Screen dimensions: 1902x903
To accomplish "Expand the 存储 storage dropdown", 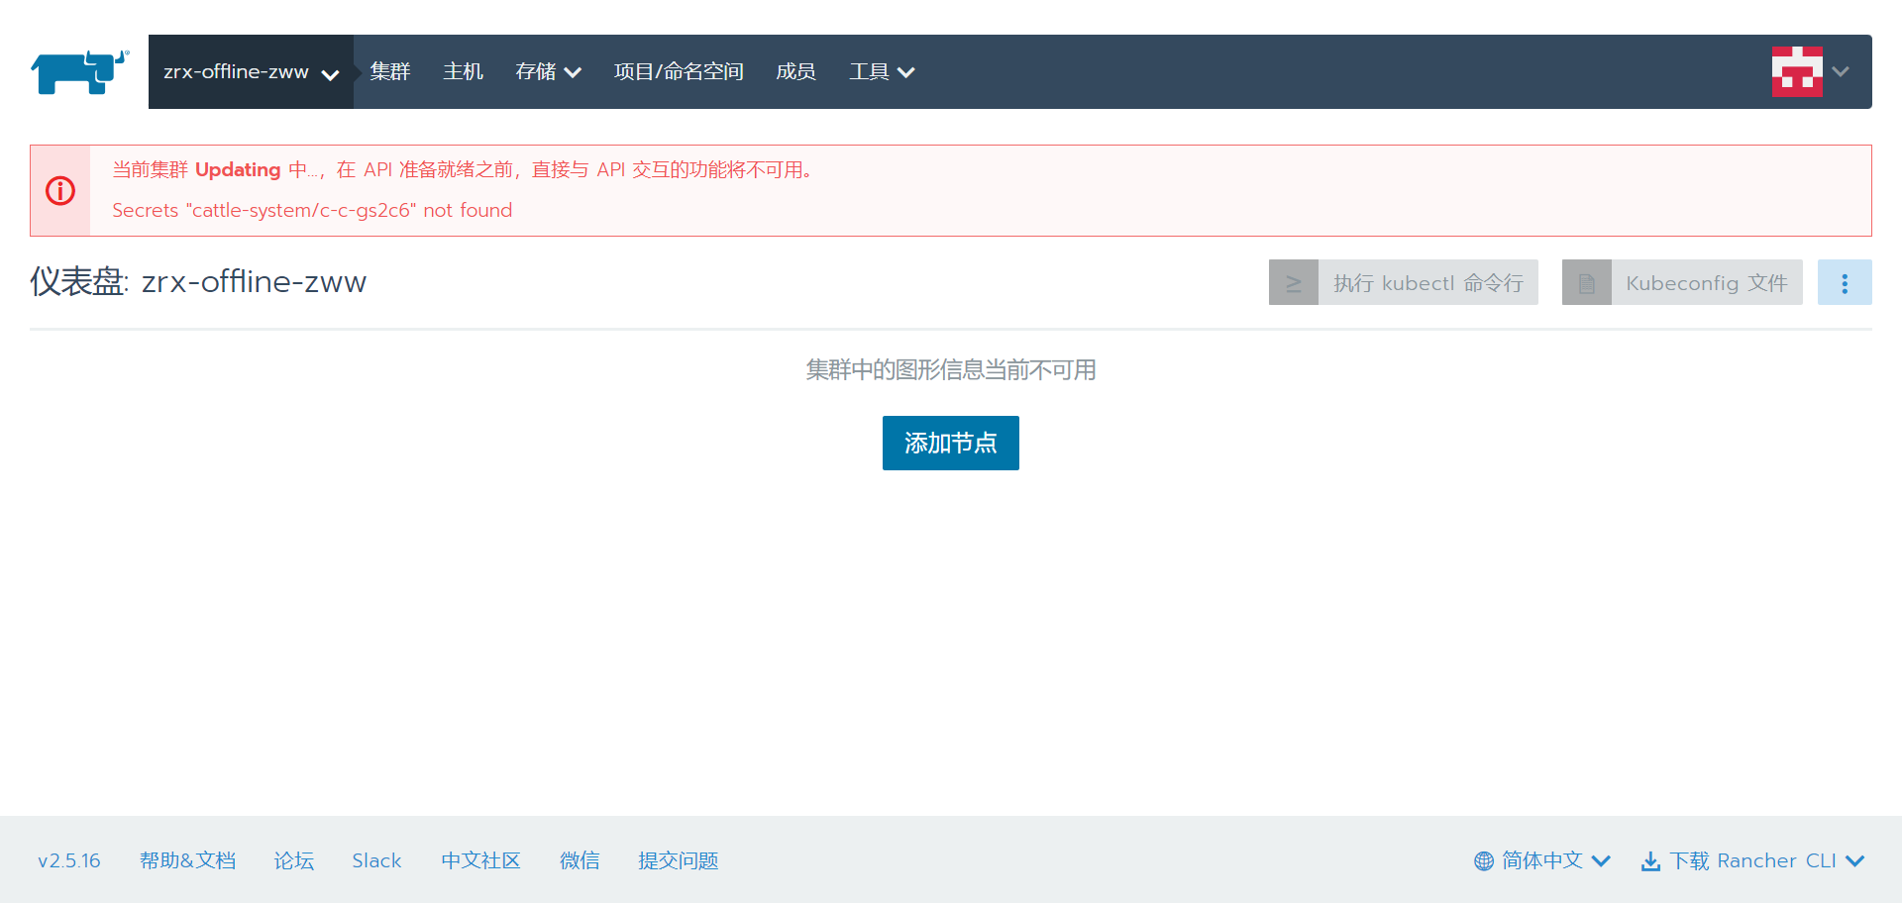I will (x=547, y=72).
